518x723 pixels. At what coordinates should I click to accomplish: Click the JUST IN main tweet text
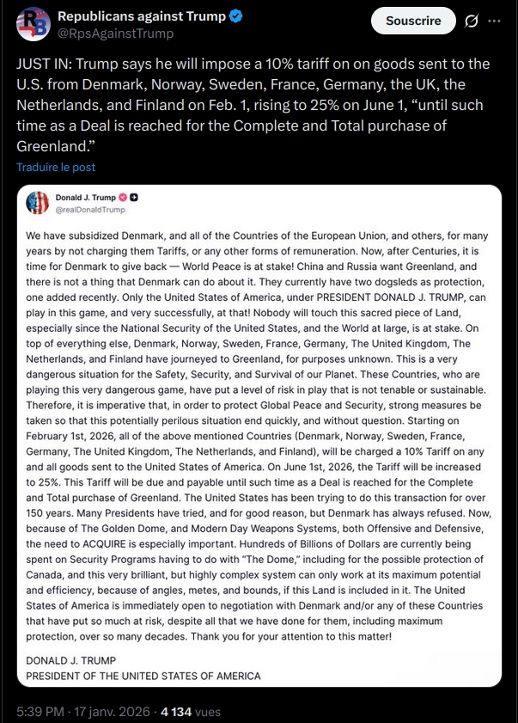click(x=253, y=105)
